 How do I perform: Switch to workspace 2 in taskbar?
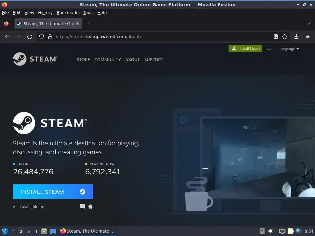[21, 231]
